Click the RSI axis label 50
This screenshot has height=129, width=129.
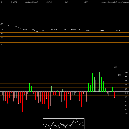pos(2,34)
